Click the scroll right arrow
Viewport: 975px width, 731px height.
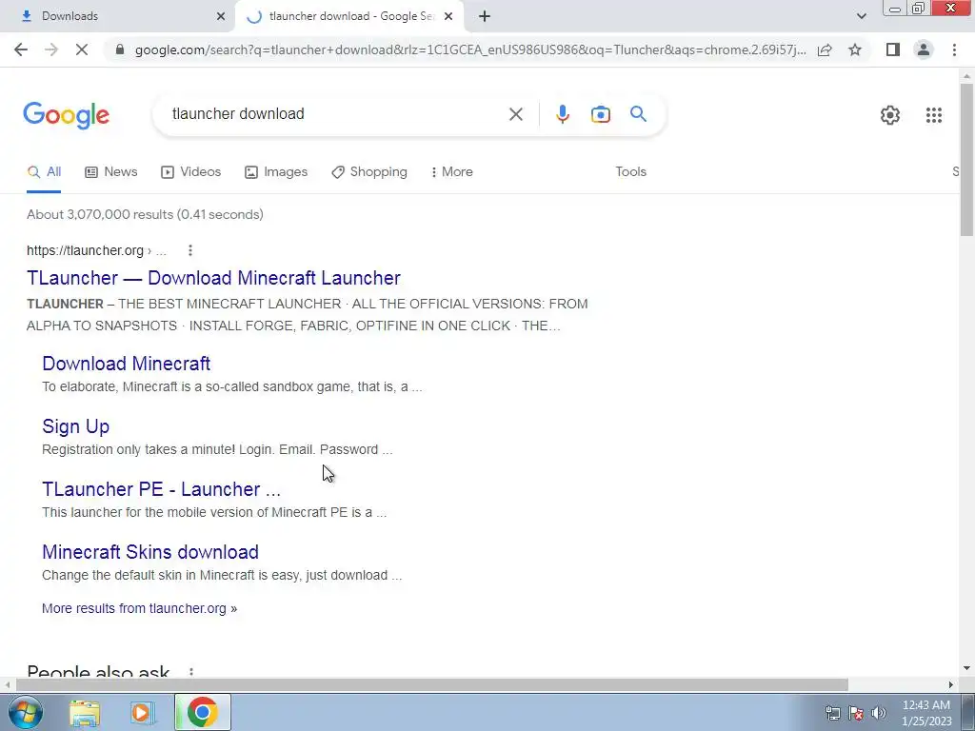[x=951, y=684]
